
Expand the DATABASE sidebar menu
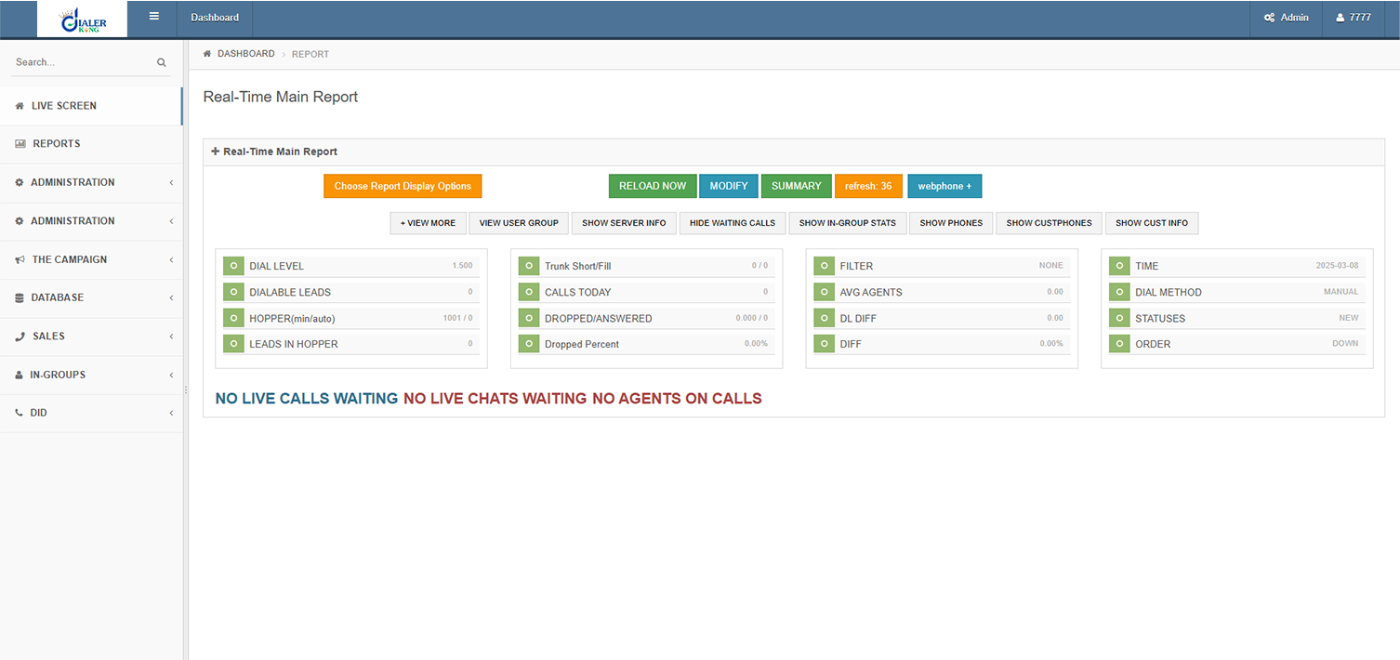91,297
